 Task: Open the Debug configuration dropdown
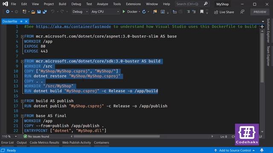coord(80,11)
